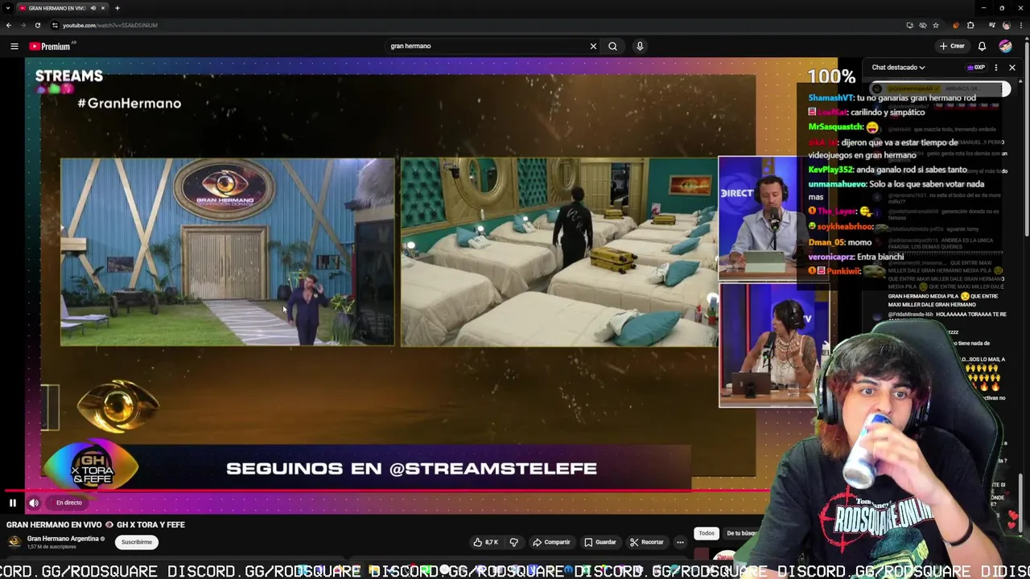The height and width of the screenshot is (579, 1030).
Task: Select the De tu búsqueda filter chip
Action: click(x=741, y=533)
